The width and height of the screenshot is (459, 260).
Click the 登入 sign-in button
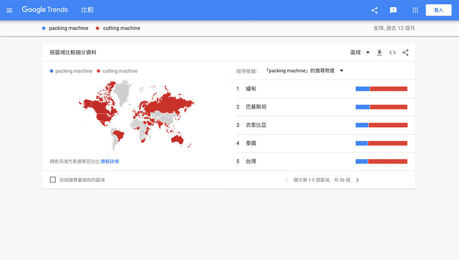click(x=438, y=10)
